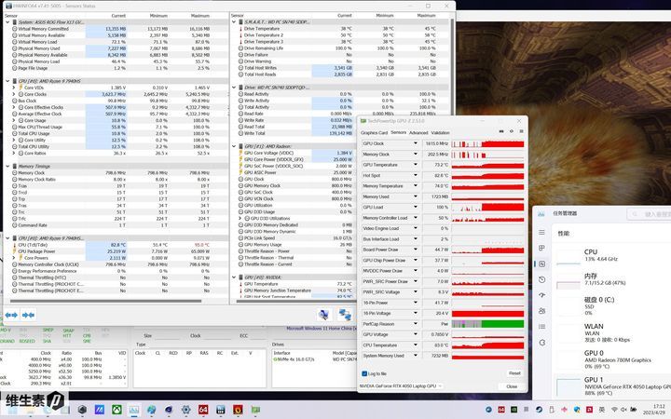Collapse CPU [#0]: AMD Ryzen 9 7940HS section
This screenshot has width=671, height=419.
coord(7,81)
